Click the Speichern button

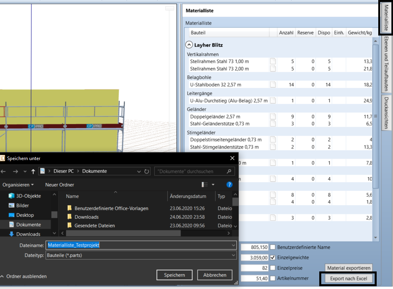tap(175, 275)
